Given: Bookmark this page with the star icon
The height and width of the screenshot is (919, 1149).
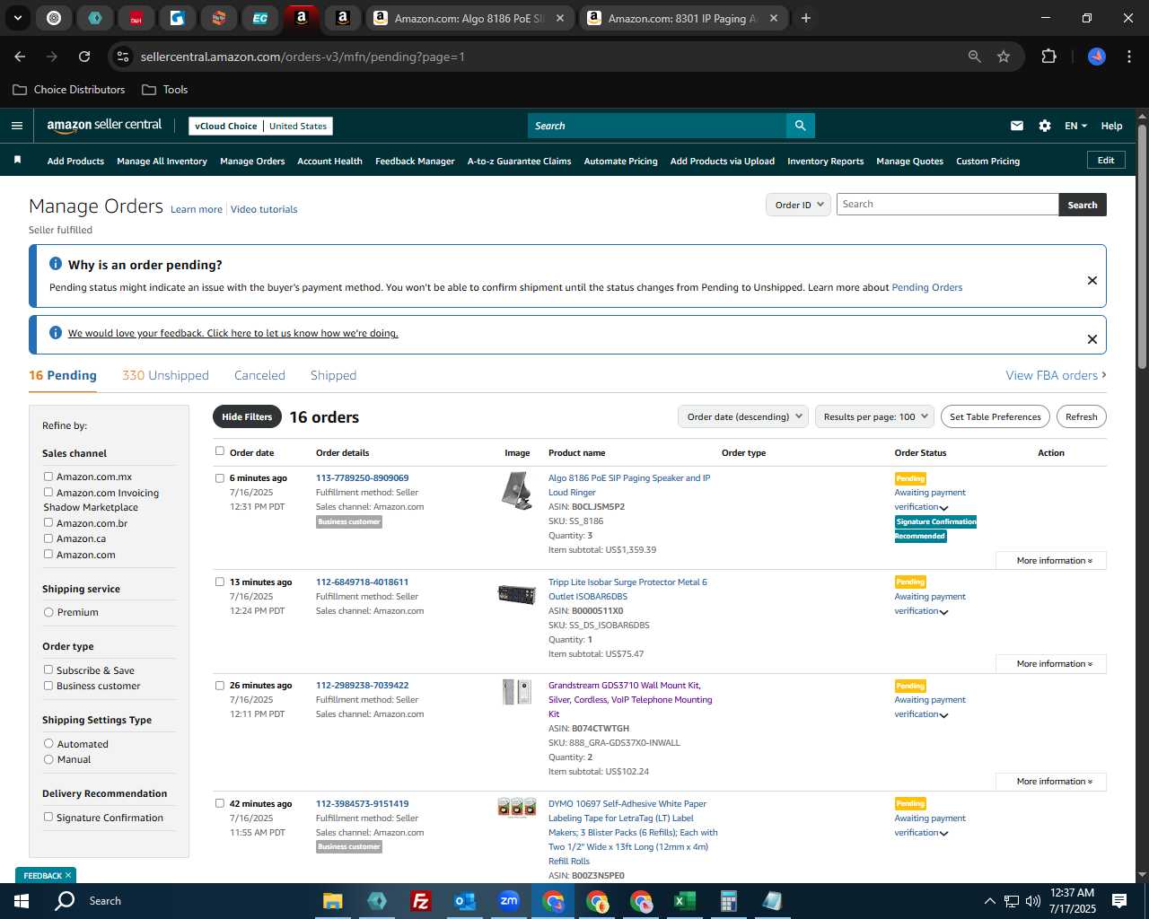Looking at the screenshot, I should (x=1004, y=57).
